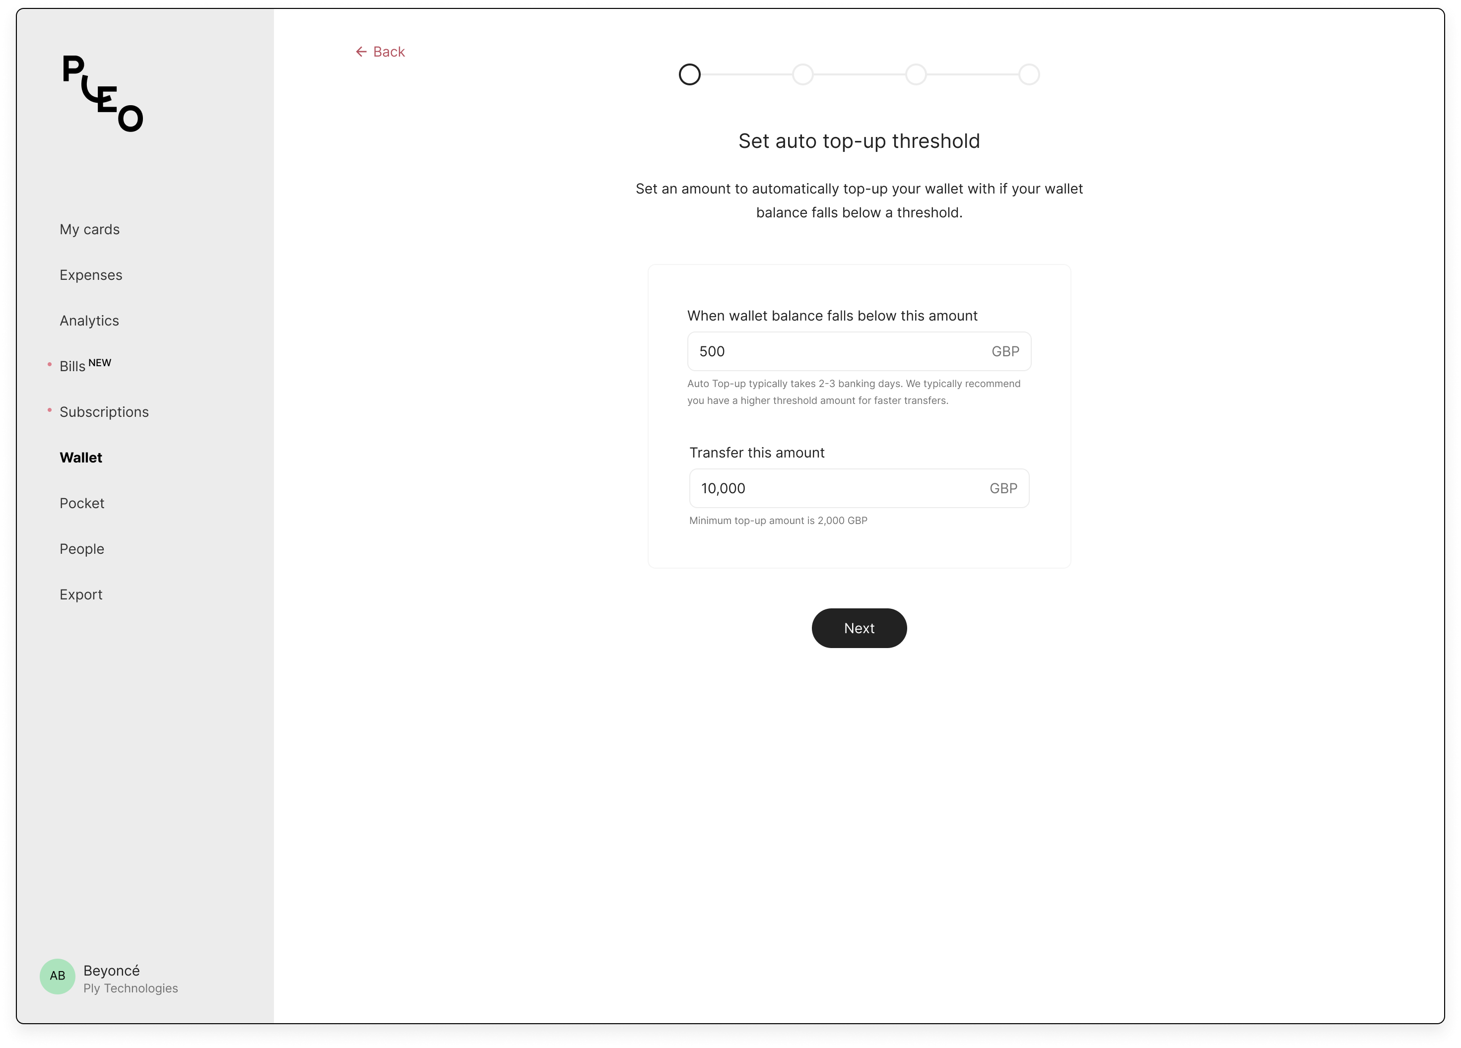Click the Pocket sidebar icon
Screen dimensions: 1461x1048
click(x=82, y=503)
